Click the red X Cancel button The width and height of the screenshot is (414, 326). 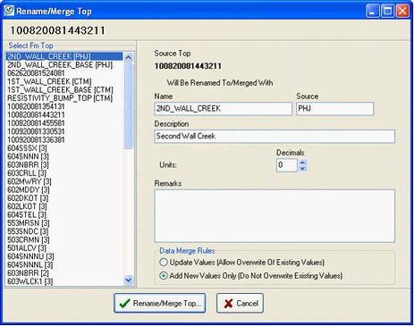tap(240, 303)
